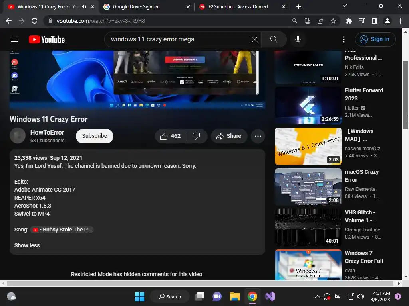Like the video with thumbs up
Image resolution: width=409 pixels, height=306 pixels.
[x=170, y=136]
